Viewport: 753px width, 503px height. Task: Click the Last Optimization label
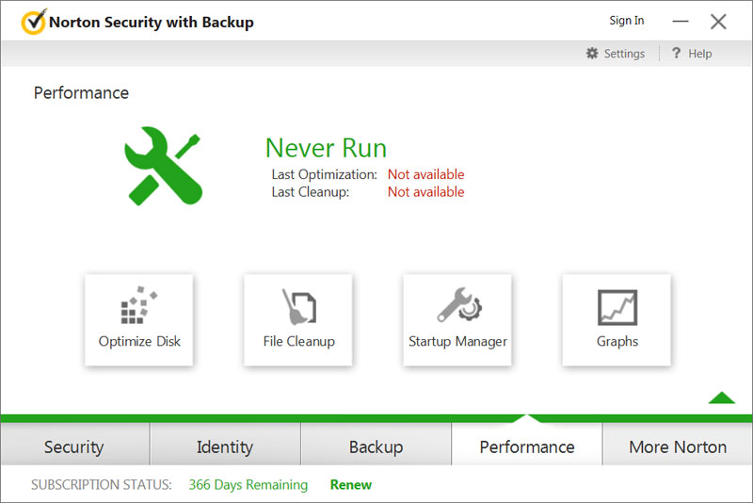pos(324,174)
